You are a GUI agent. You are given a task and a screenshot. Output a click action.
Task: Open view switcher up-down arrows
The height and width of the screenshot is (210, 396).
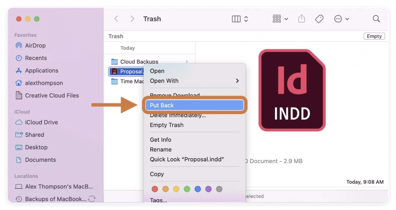[x=246, y=19]
